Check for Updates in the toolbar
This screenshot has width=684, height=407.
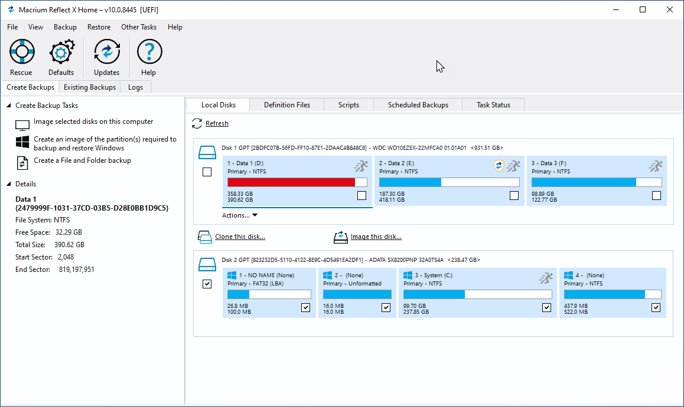pos(106,57)
